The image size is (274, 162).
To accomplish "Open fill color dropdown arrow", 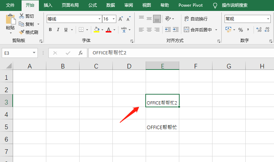I will (x=102, y=30).
